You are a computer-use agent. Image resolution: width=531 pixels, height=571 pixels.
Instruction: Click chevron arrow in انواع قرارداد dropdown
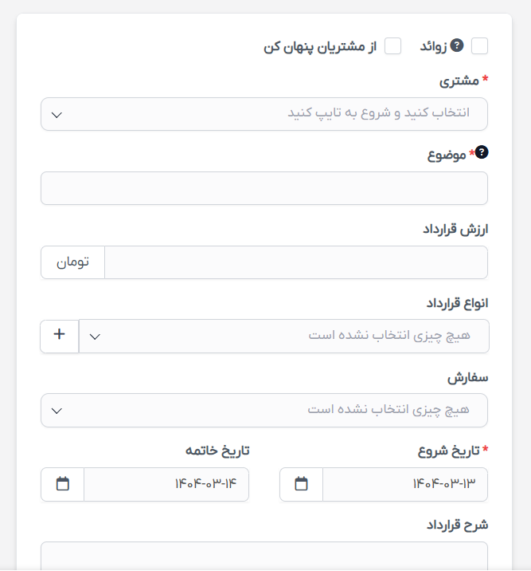tap(95, 337)
